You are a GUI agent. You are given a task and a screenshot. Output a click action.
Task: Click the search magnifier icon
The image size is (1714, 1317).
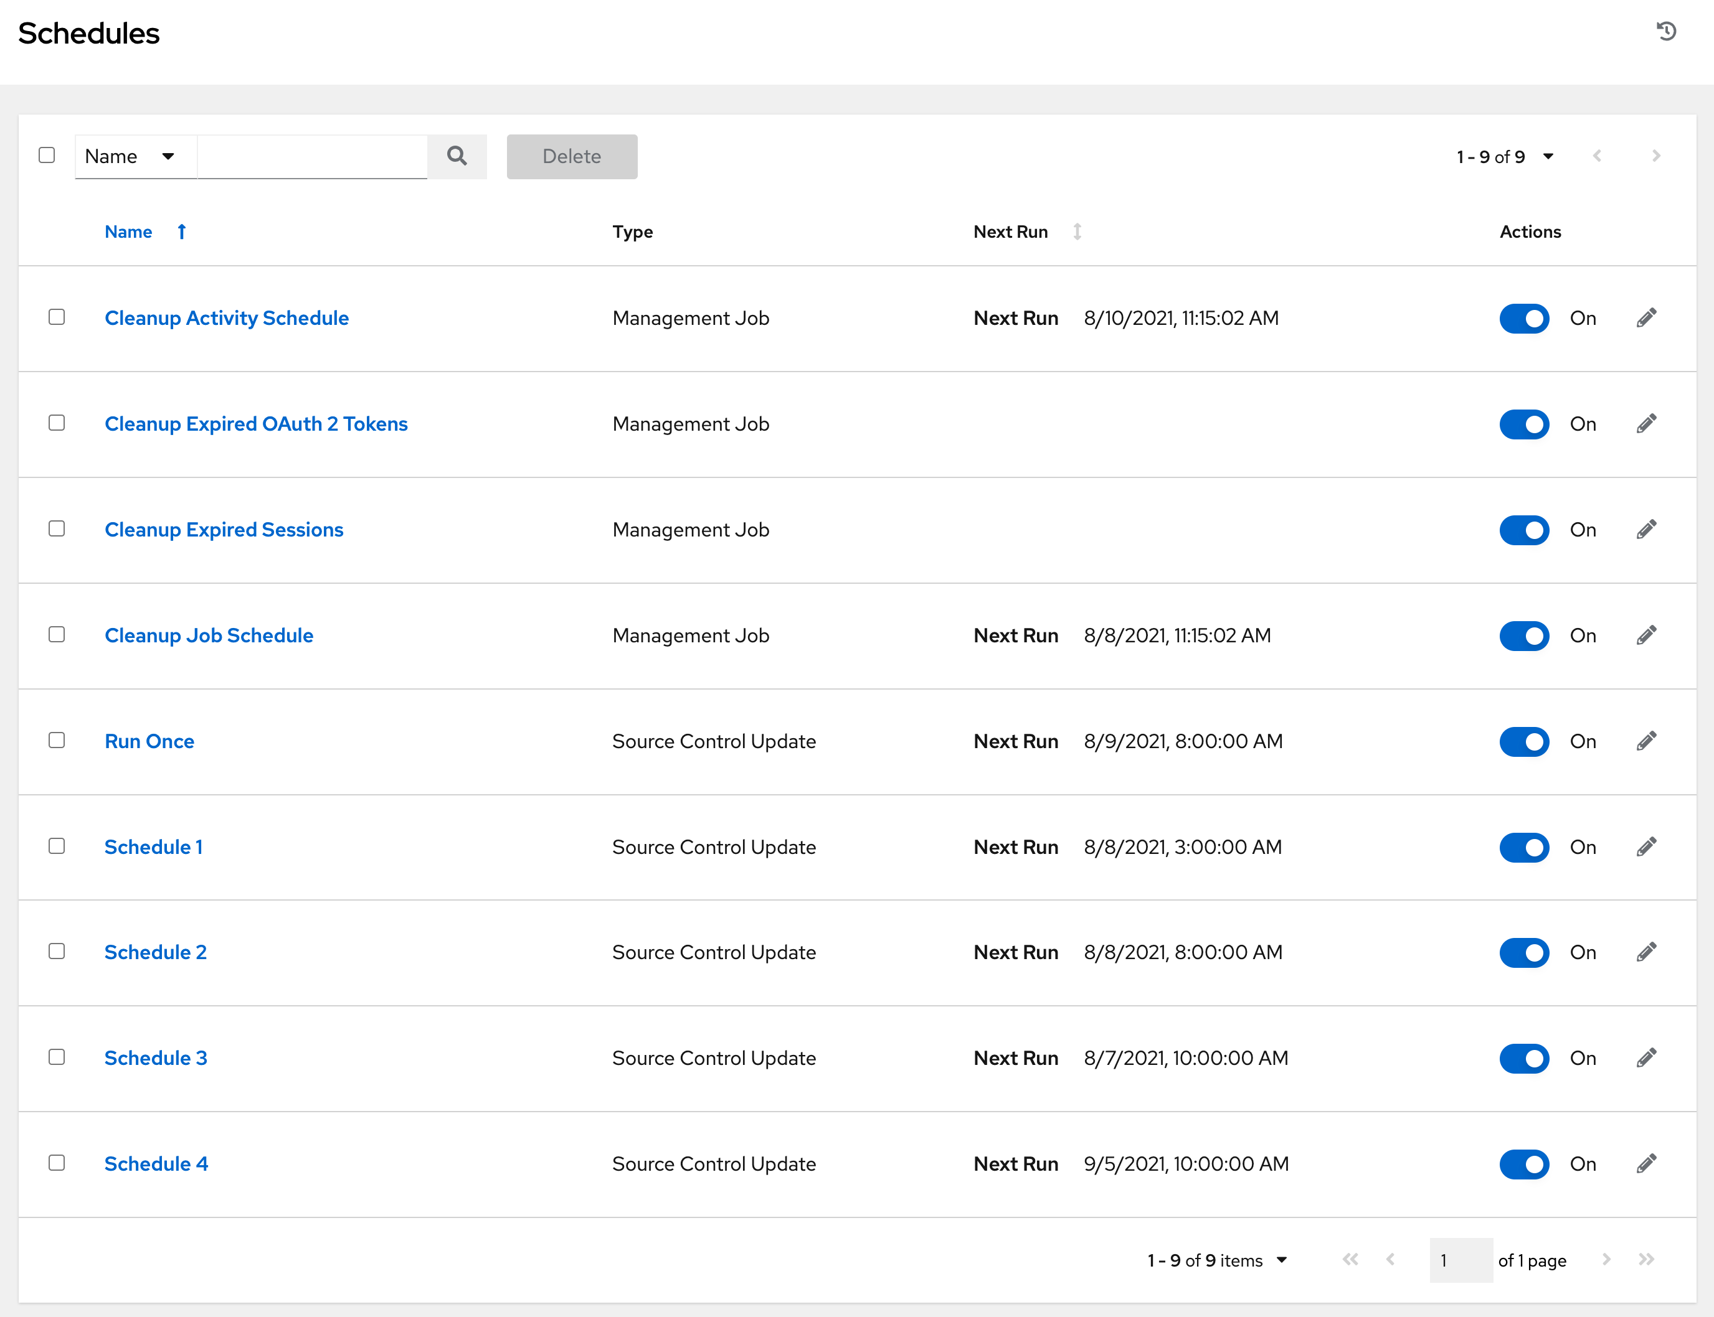click(457, 156)
